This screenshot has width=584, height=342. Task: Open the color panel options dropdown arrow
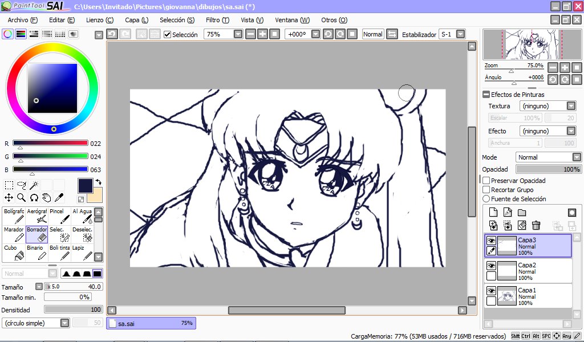click(99, 35)
